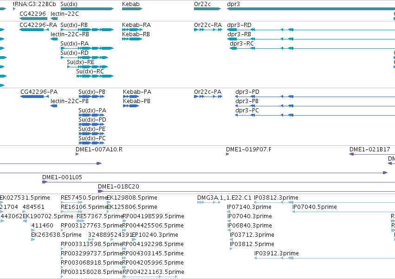395x279 pixels.
Task: Click the Kebab-PA protein label
Action: pos(137,92)
